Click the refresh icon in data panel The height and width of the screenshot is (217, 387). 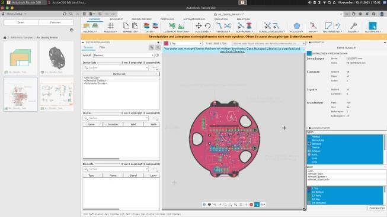[x=65, y=14]
